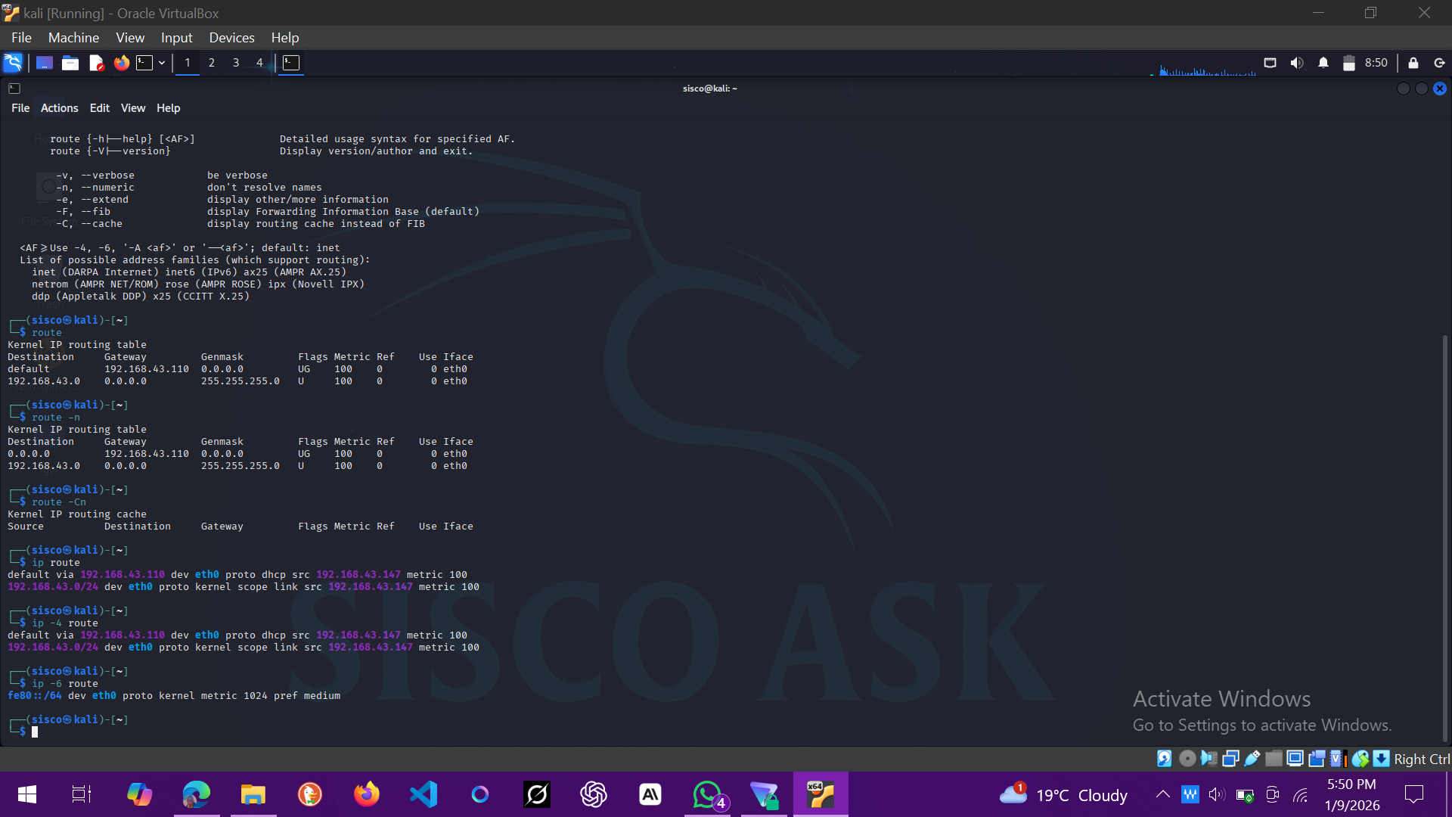Click VirtualBox optical disk indicator

tap(1187, 759)
